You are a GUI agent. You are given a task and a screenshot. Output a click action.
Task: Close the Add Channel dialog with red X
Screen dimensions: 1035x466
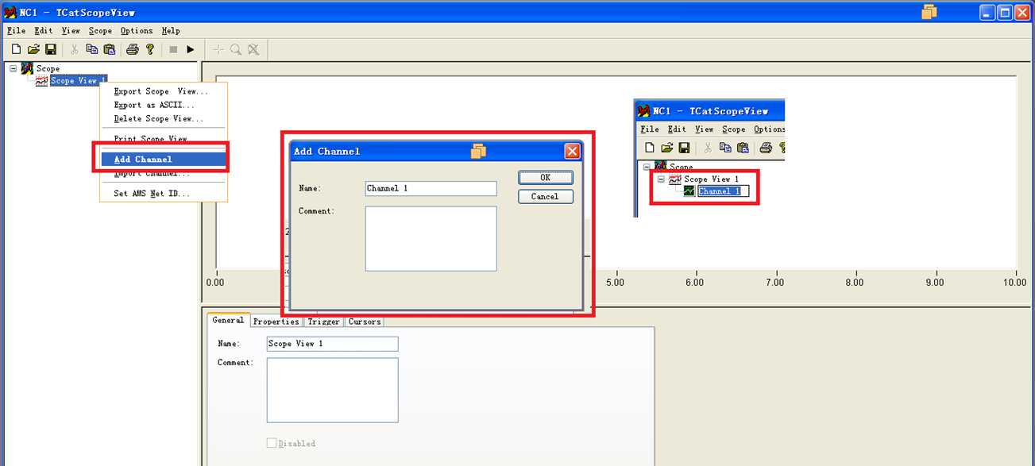coord(572,151)
